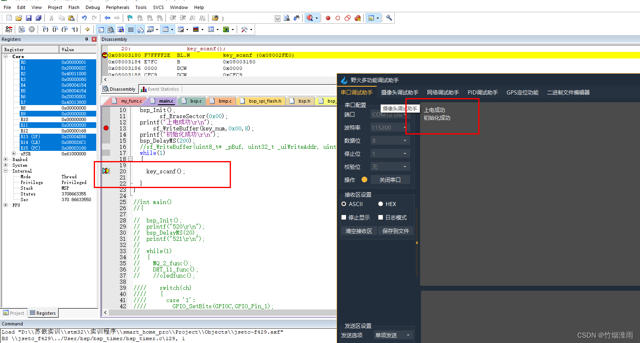Click the Kill All Breakpoints icon

(x=357, y=18)
